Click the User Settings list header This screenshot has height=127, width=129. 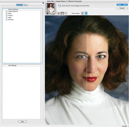(23, 66)
